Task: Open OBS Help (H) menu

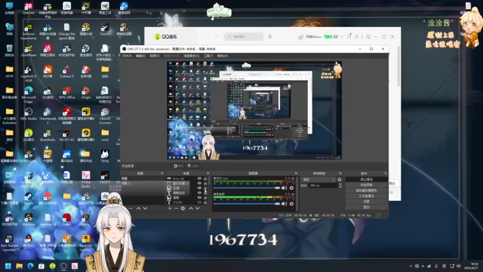Action: pyautogui.click(x=222, y=56)
